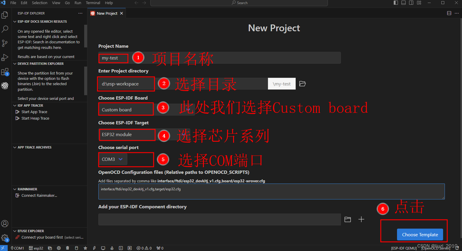462x251 pixels.
Task: Switch to the New Project tab
Action: click(107, 13)
